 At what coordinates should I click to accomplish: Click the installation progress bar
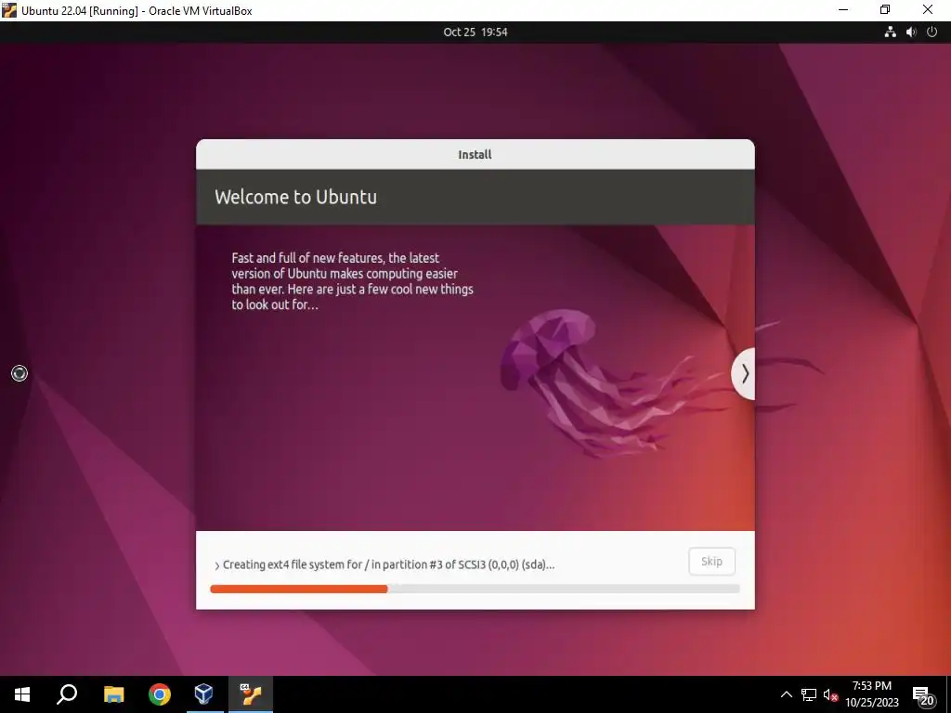coord(475,589)
